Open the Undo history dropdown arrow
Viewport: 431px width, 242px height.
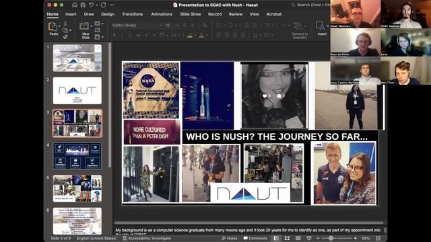click(x=97, y=5)
